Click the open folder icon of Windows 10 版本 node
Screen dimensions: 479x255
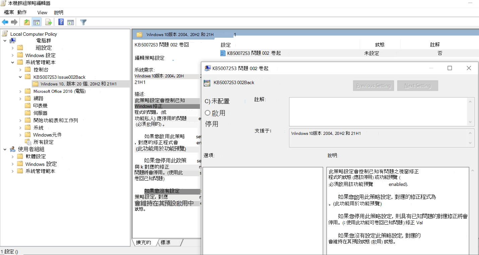(x=35, y=84)
